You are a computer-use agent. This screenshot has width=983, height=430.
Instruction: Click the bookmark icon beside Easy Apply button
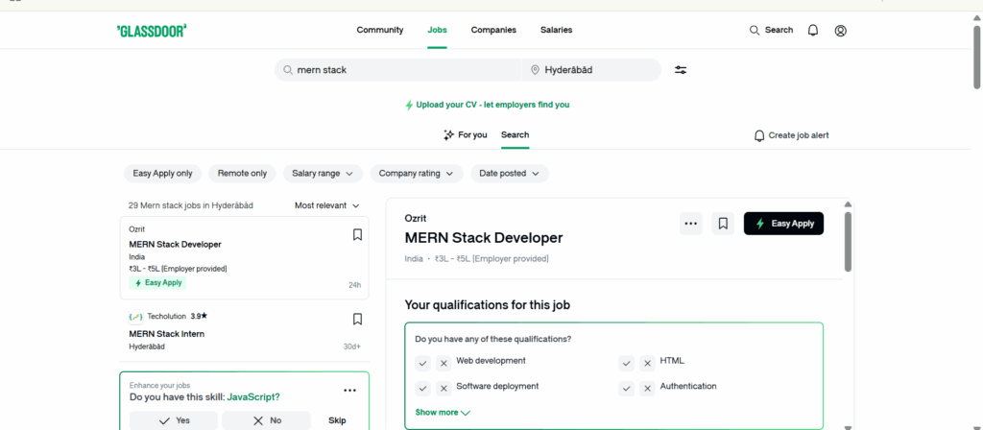[x=724, y=224]
